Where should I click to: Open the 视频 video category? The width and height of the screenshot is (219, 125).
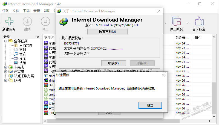(x=22, y=63)
